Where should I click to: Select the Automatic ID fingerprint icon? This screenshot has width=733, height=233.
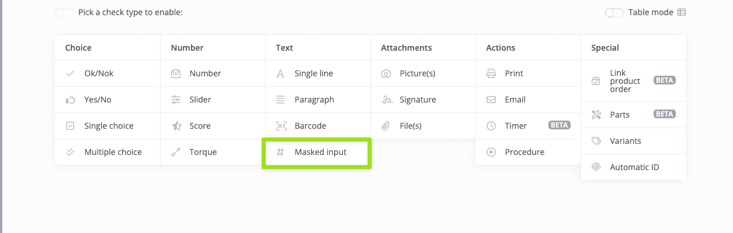(596, 168)
